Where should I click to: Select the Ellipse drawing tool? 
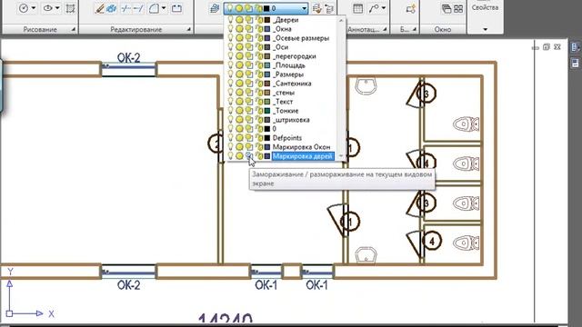[x=48, y=8]
